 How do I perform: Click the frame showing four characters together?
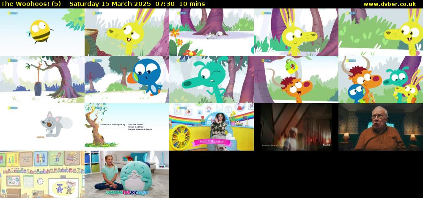pyautogui.click(x=381, y=80)
